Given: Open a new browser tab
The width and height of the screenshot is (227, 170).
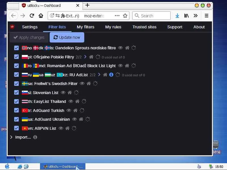Looking at the screenshot, I should (87, 5).
